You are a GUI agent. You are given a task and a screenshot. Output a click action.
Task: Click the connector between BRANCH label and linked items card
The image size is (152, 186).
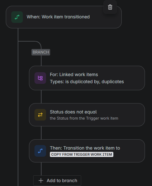coord(41,61)
